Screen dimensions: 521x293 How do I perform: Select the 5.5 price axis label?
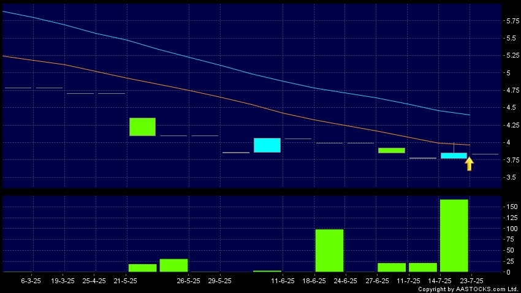click(511, 38)
